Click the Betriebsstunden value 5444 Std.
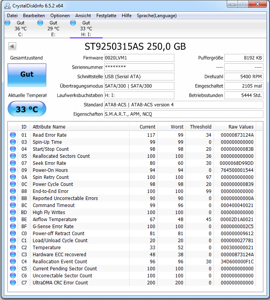Image resolution: width=270 pixels, height=300 pixels. pyautogui.click(x=243, y=95)
